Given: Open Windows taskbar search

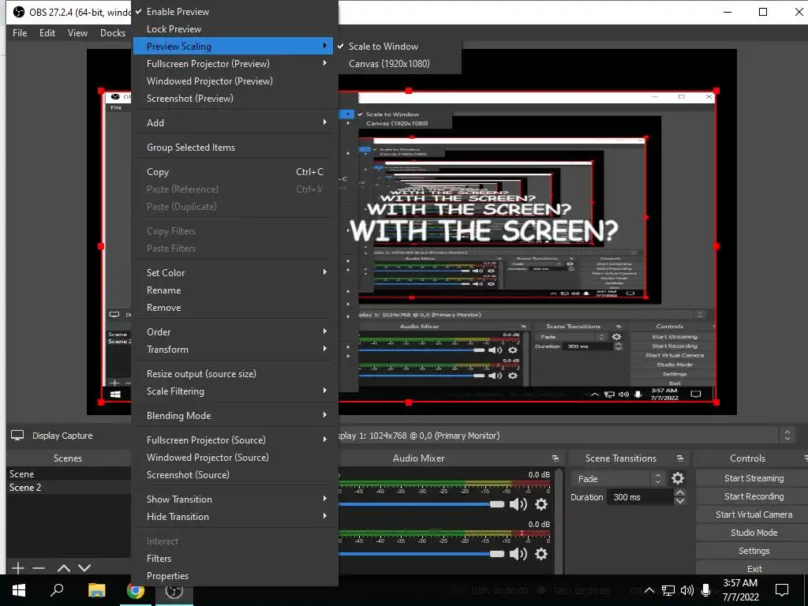Looking at the screenshot, I should pyautogui.click(x=57, y=590).
